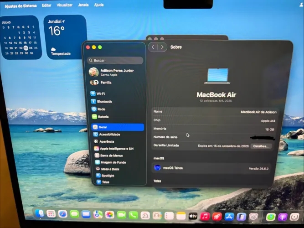Open Calendar icon showing 23 in Dock
Viewport: 304px width, 228px height.
coord(145,216)
